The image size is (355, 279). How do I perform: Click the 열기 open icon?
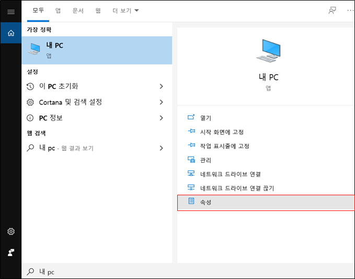click(191, 117)
